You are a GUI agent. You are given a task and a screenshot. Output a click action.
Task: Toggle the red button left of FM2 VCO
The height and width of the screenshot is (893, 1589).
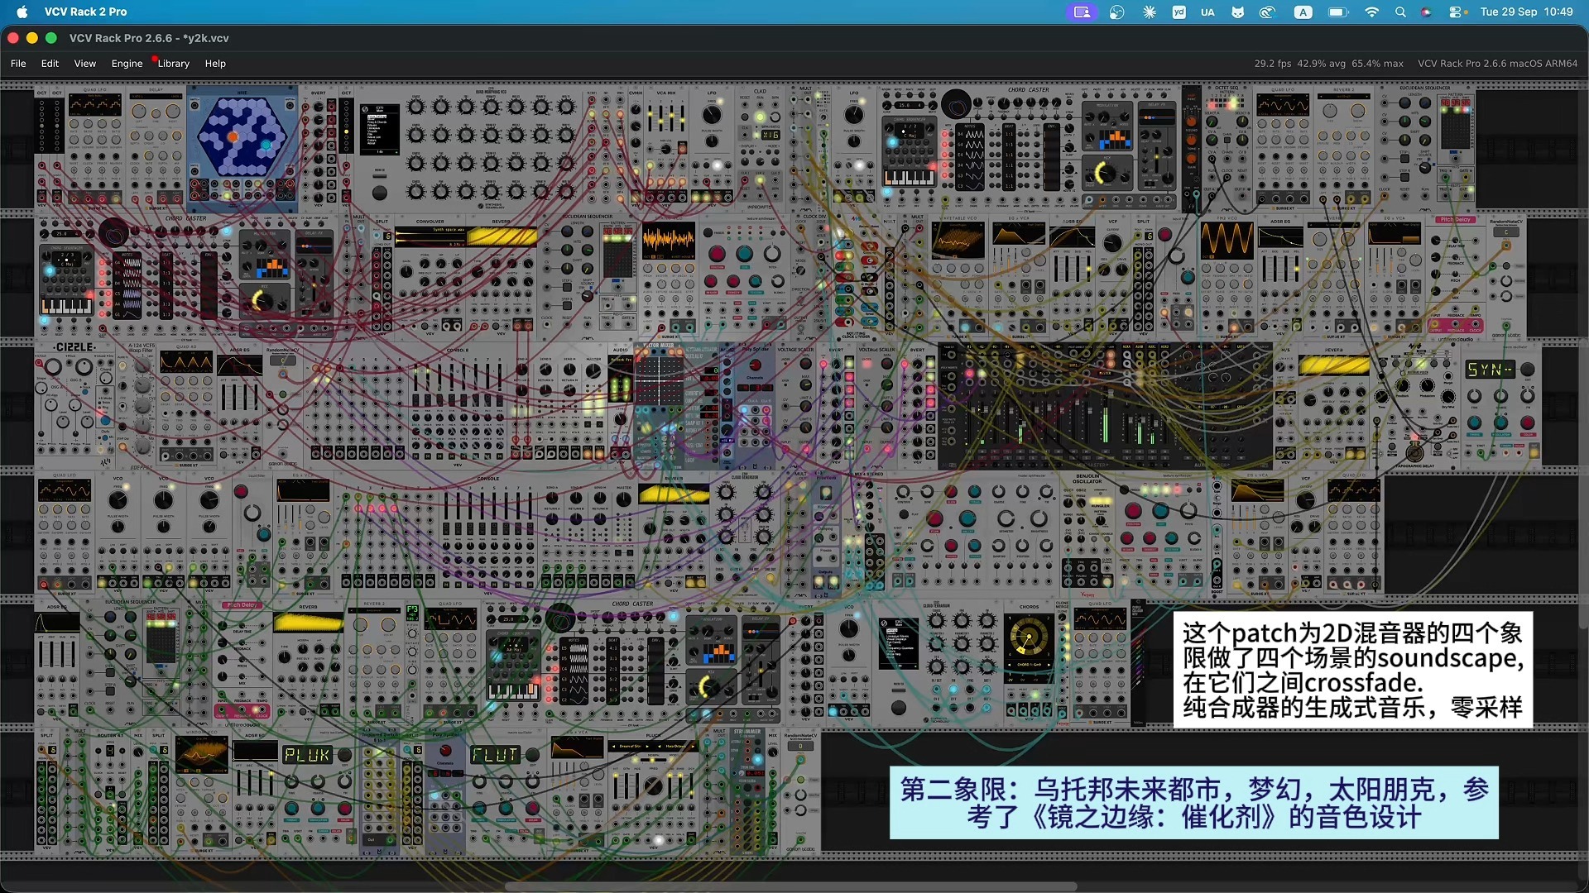pos(1164,234)
